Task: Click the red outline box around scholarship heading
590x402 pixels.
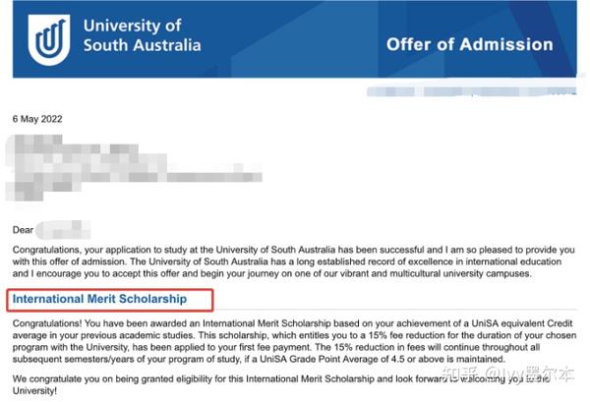Action: point(110,300)
